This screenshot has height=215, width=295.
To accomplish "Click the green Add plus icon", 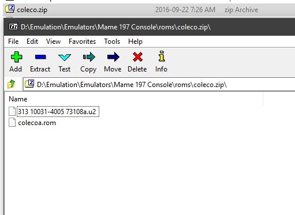I will [16, 57].
